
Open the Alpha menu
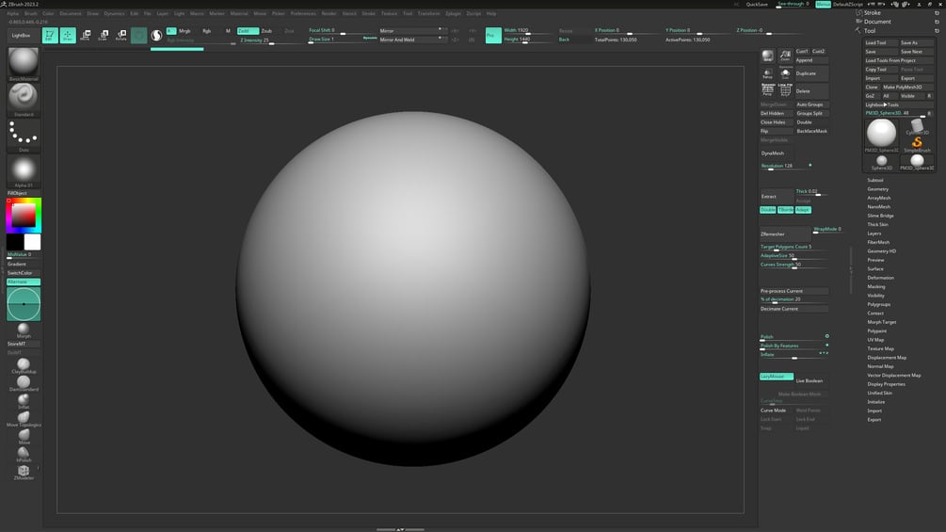(12, 13)
